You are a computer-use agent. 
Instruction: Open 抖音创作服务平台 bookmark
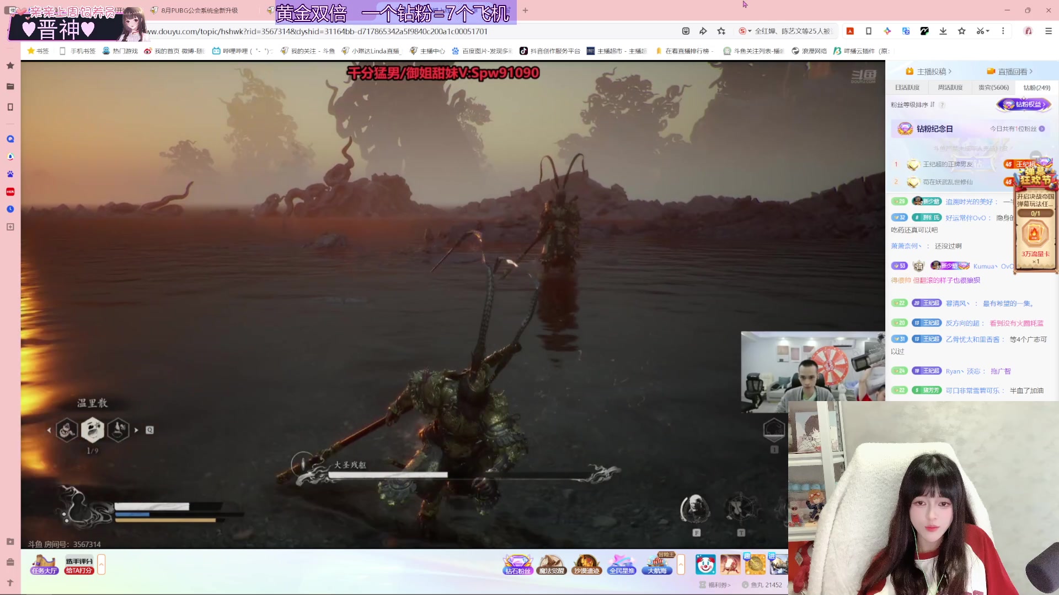(550, 51)
